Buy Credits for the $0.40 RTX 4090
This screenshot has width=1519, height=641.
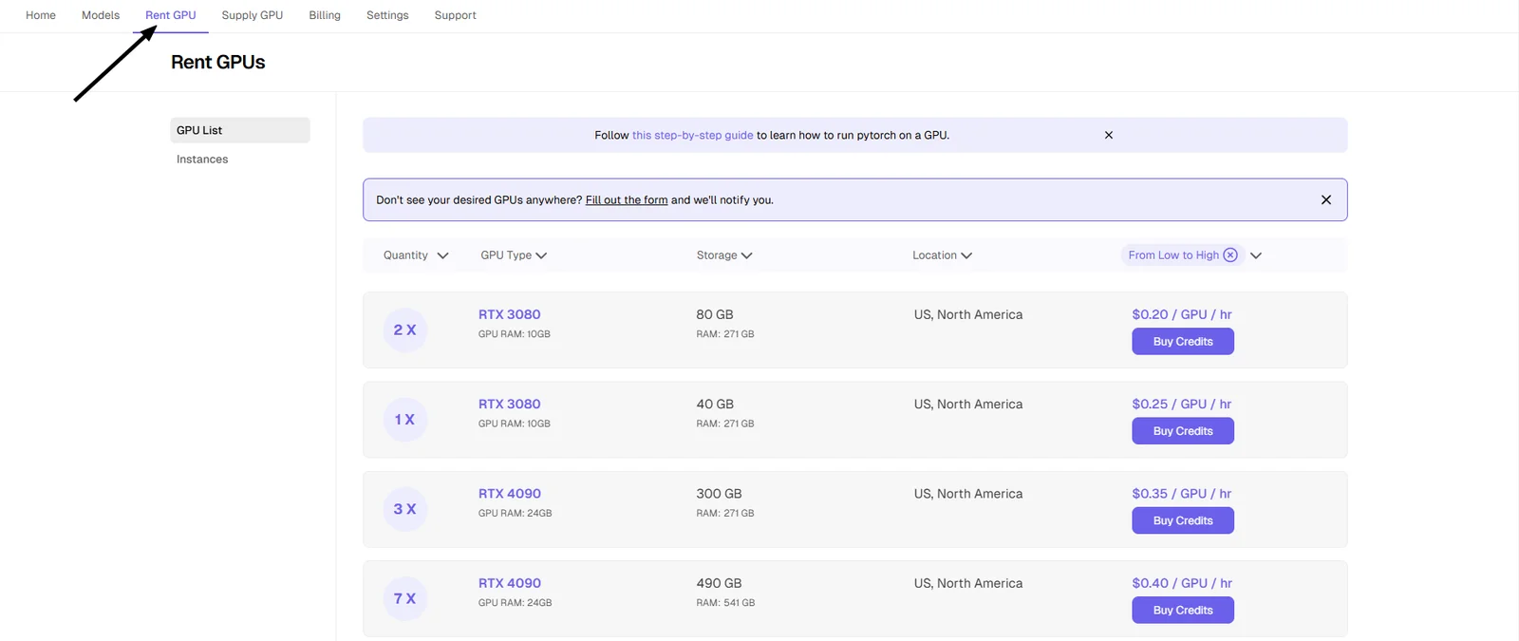(x=1183, y=611)
